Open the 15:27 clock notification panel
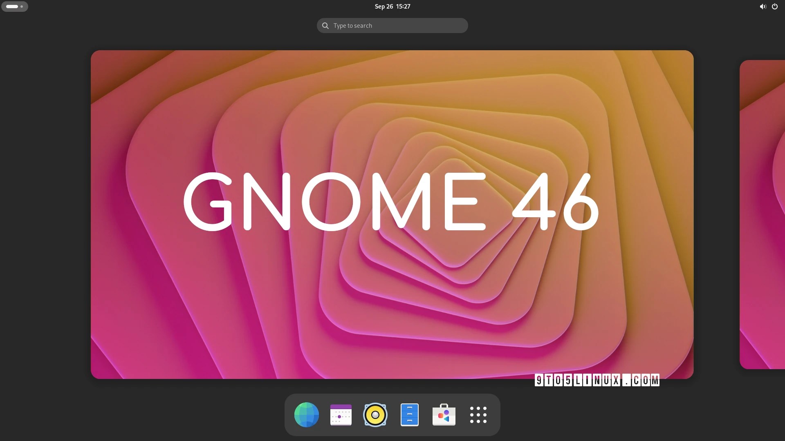 pos(403,7)
